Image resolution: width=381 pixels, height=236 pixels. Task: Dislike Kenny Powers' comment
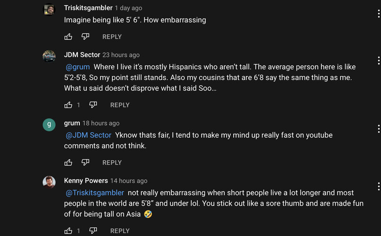point(93,231)
